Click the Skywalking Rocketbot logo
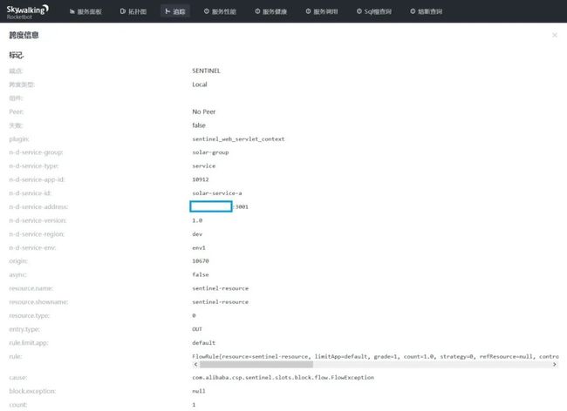Screen dimensions: 567x411 point(27,11)
